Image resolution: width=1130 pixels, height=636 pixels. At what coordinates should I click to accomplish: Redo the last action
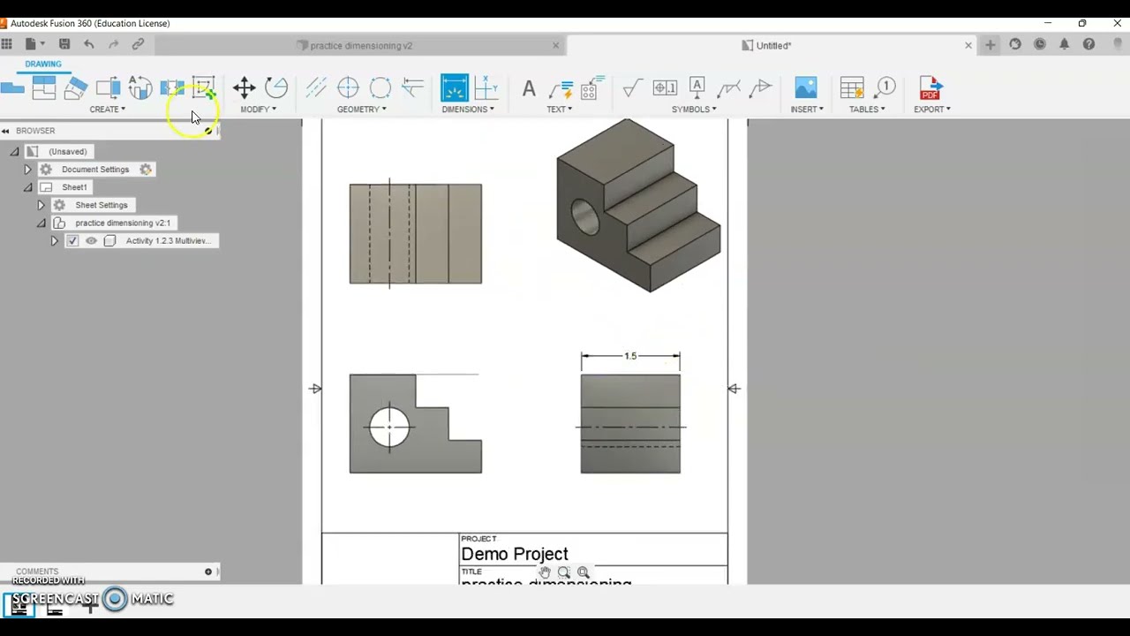114,44
